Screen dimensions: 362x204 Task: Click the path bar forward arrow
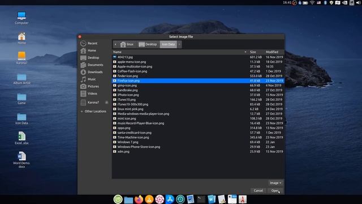tap(179, 44)
